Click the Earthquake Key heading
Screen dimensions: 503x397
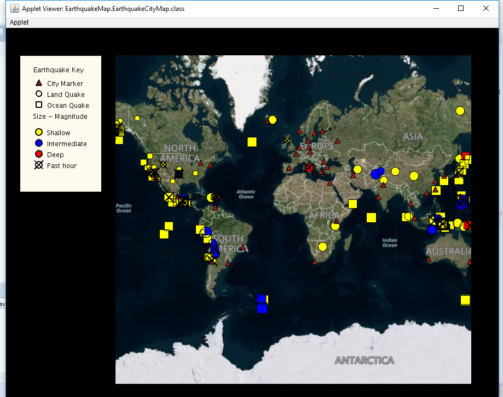click(x=59, y=70)
